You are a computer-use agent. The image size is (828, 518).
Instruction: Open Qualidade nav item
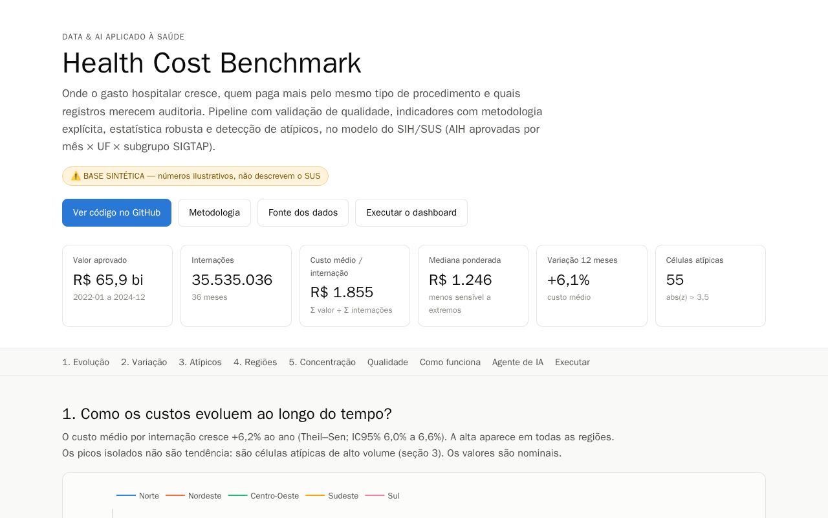[x=387, y=362]
